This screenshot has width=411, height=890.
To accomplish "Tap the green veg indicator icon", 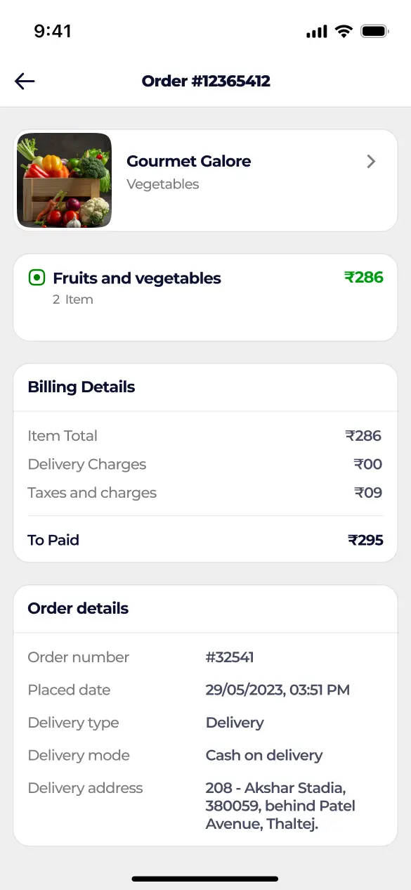I will [37, 278].
